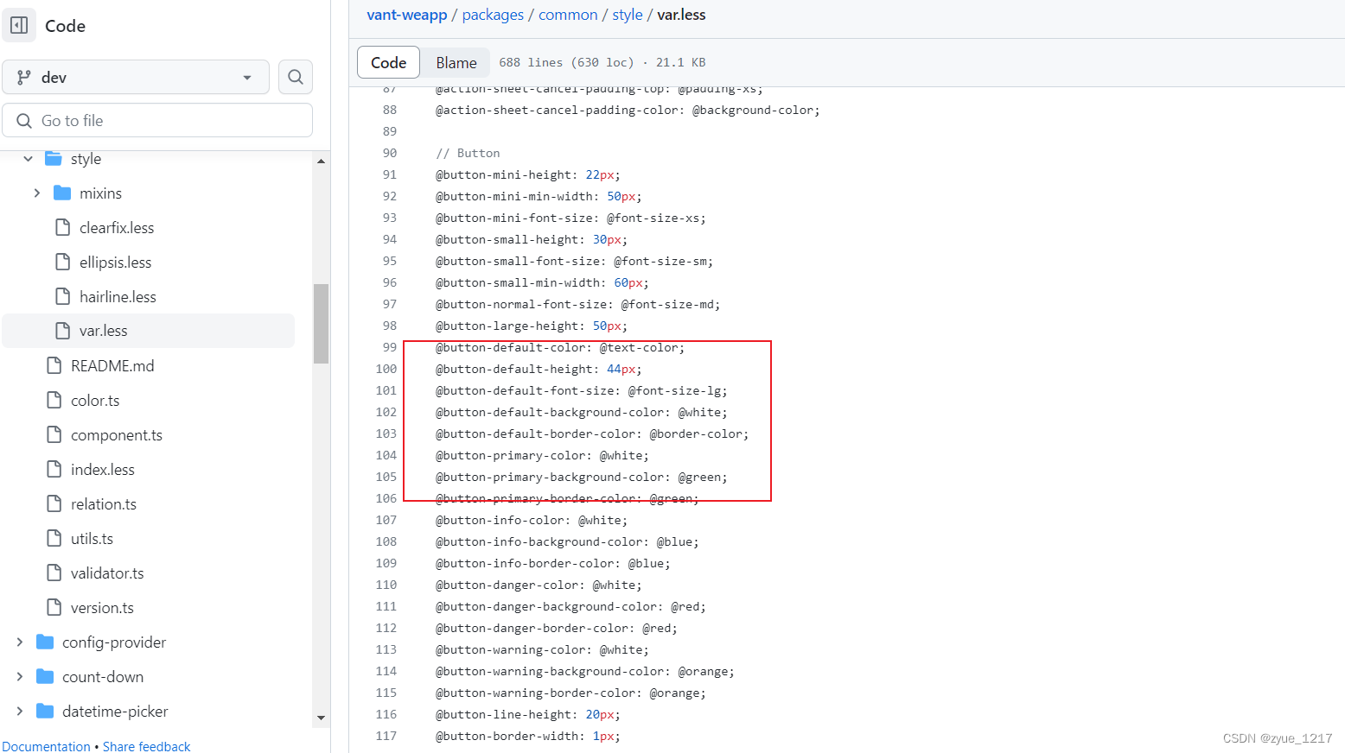Open the Documentation link

pyautogui.click(x=46, y=746)
